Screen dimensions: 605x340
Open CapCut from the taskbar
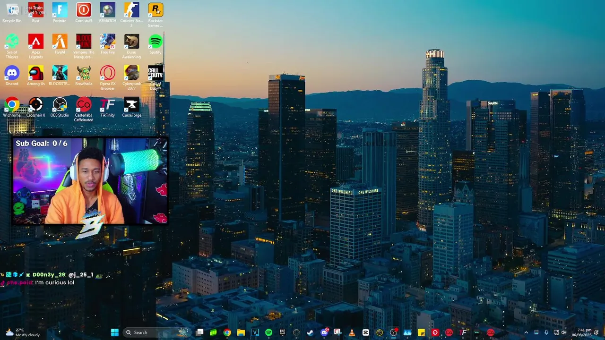366,332
